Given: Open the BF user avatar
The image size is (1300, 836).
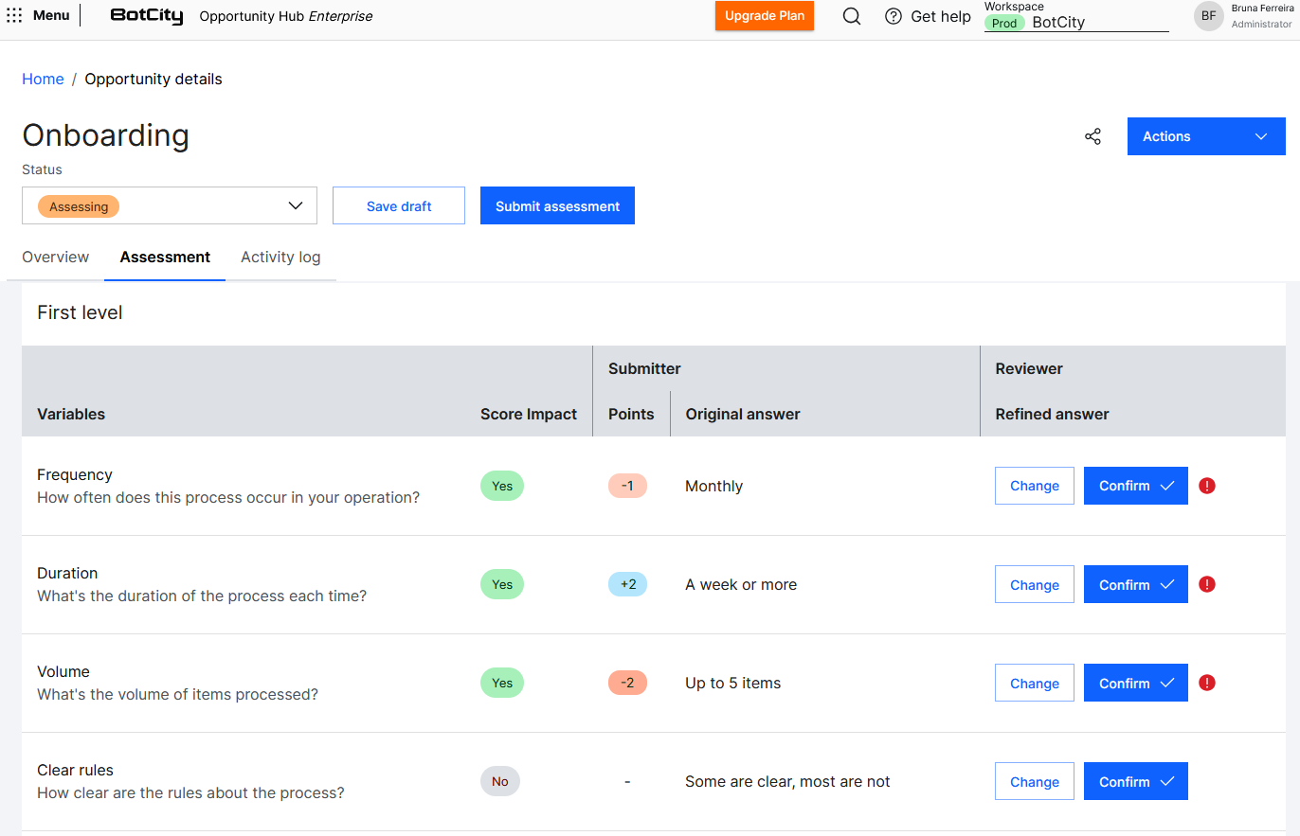Looking at the screenshot, I should [x=1208, y=16].
